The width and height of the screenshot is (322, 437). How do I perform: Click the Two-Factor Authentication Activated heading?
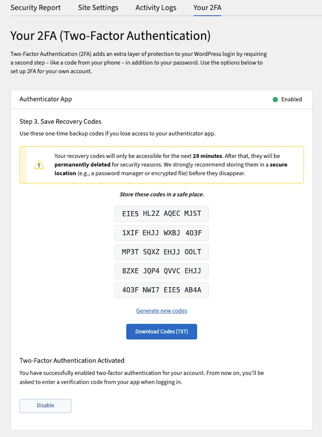pyautogui.click(x=72, y=360)
